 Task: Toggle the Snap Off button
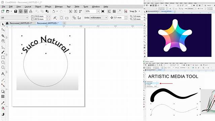coord(126,11)
